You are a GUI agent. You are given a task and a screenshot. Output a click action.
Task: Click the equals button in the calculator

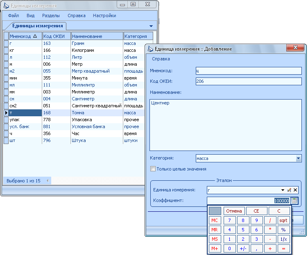click(283, 248)
